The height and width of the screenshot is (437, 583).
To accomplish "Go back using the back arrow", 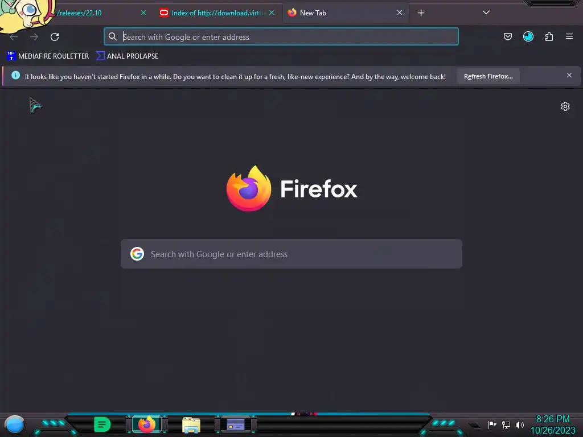I will pos(14,37).
